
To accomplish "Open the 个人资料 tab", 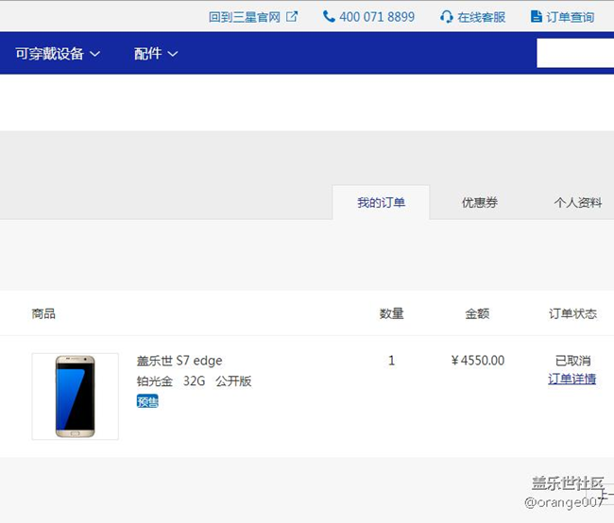I will tap(577, 203).
